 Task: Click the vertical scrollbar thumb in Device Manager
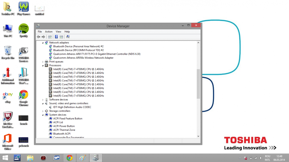click(x=198, y=84)
